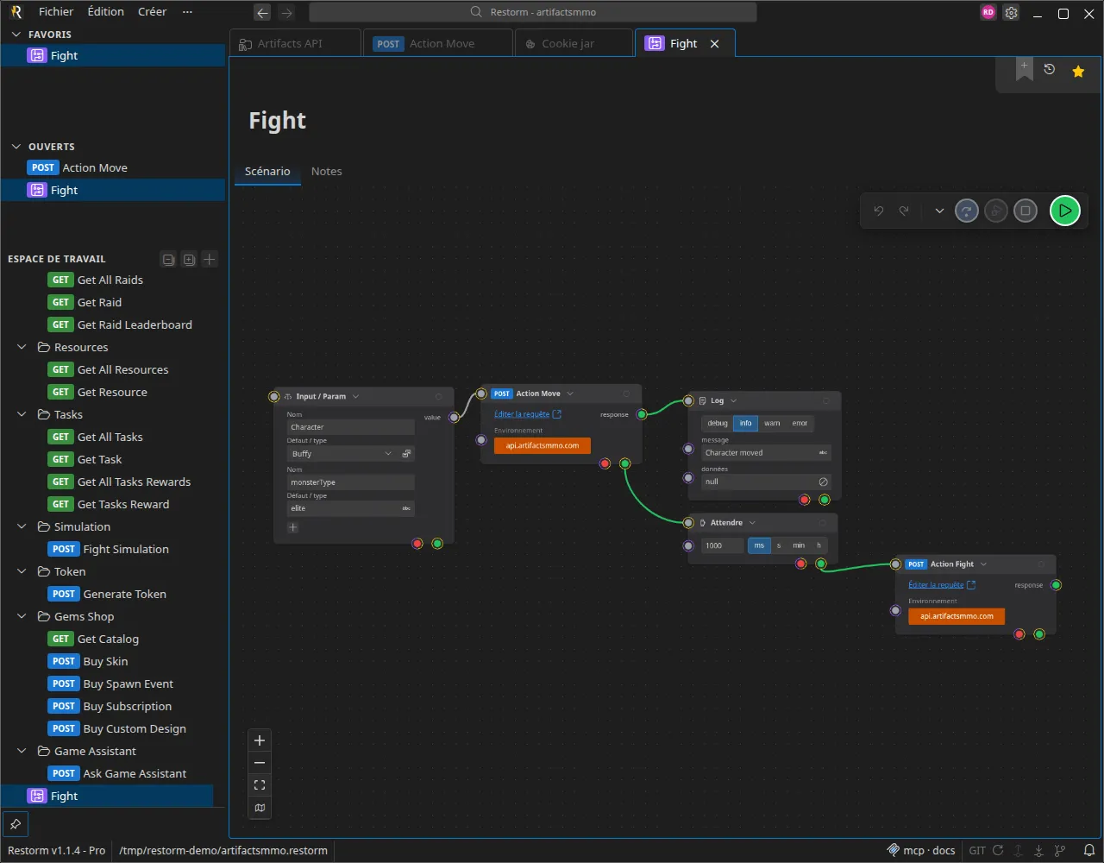The width and height of the screenshot is (1104, 863).
Task: Close the Fight tab
Action: point(714,43)
